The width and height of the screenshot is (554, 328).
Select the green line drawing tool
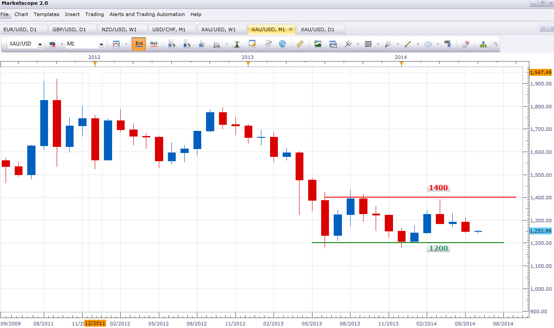click(408, 44)
